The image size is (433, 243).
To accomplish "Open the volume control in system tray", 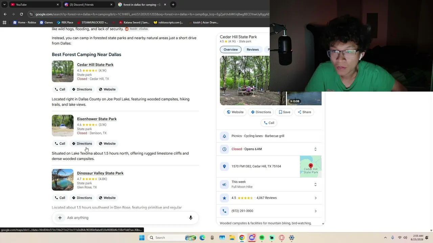I will pos(405,238).
